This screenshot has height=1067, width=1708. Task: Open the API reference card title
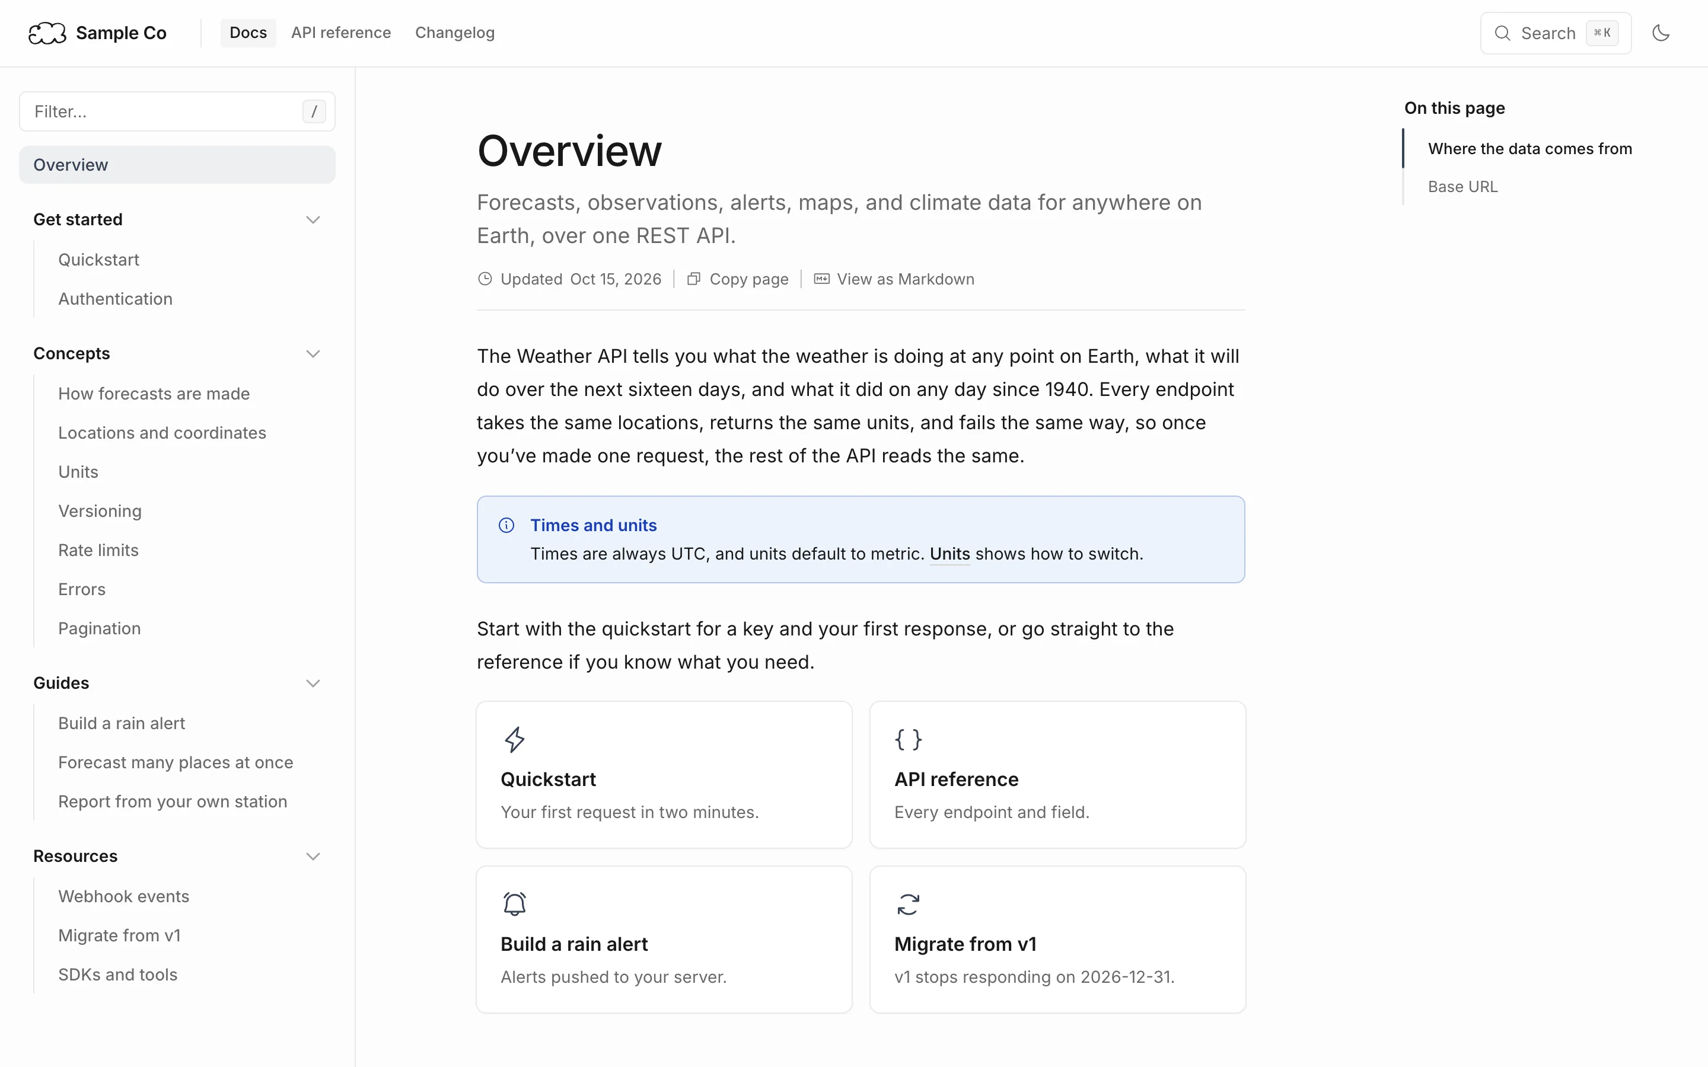tap(957, 779)
